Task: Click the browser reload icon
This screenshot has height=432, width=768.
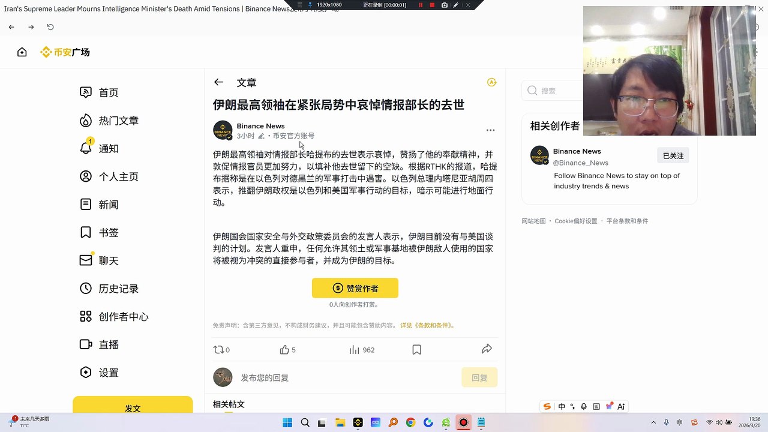Action: tap(50, 27)
